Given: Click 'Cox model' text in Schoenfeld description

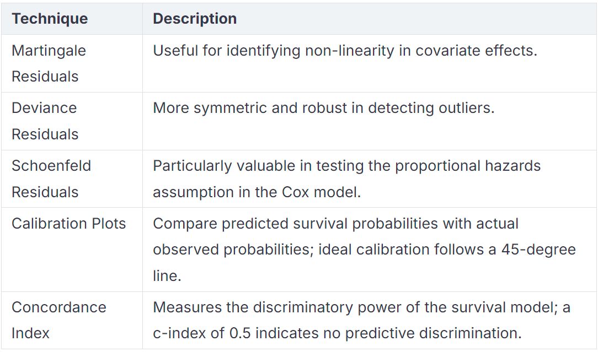Looking at the screenshot, I should coord(321,192).
